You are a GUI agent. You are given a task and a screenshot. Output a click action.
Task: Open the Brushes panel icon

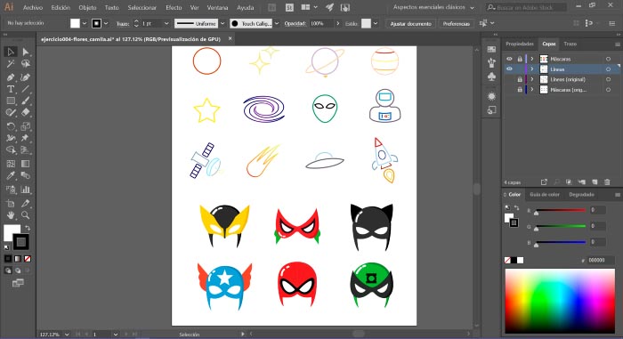coord(491,62)
